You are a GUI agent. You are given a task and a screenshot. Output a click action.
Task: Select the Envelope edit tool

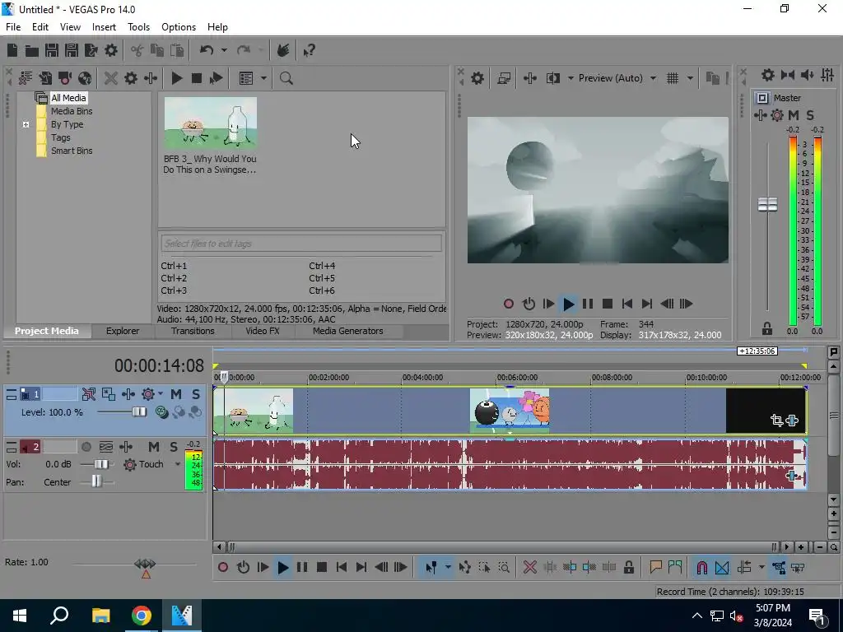[464, 567]
